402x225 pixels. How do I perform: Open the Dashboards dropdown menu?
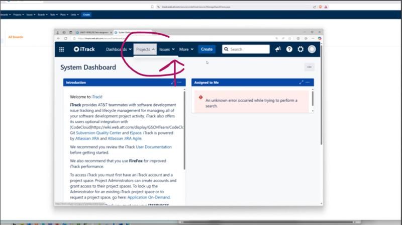tap(119, 49)
